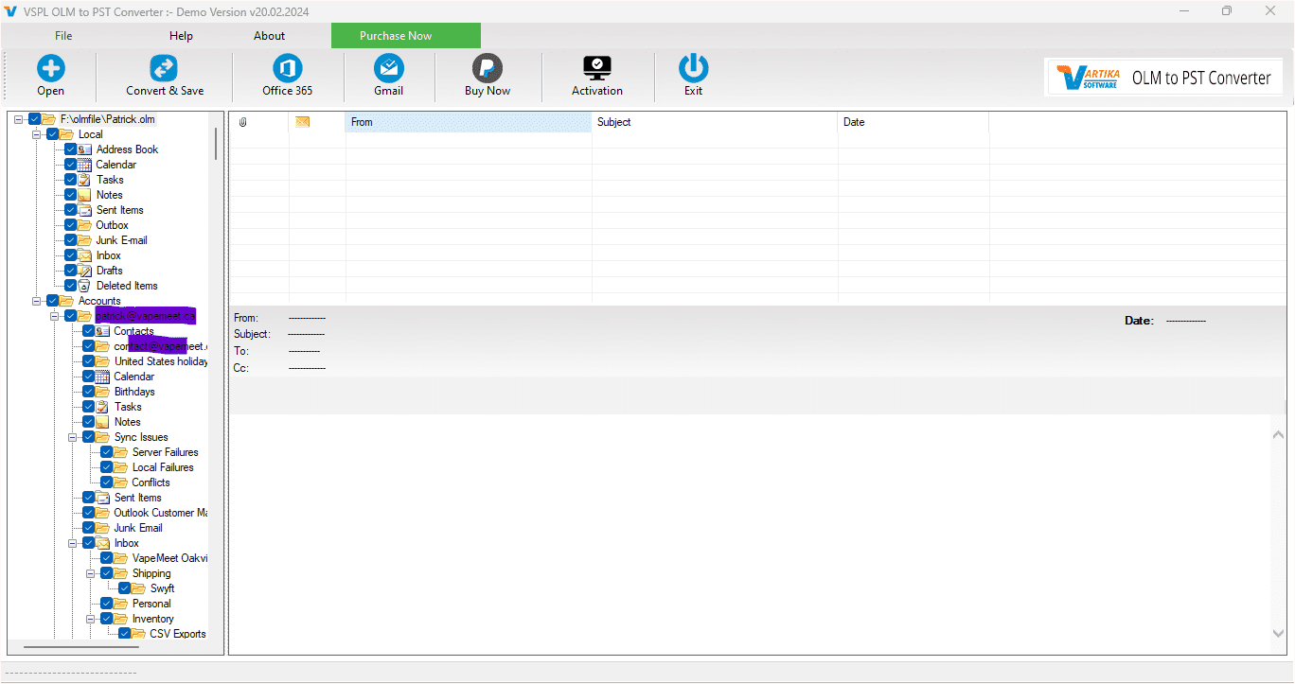Viewport: 1295px width, 684px height.
Task: Click the Exit power icon
Action: 693,68
